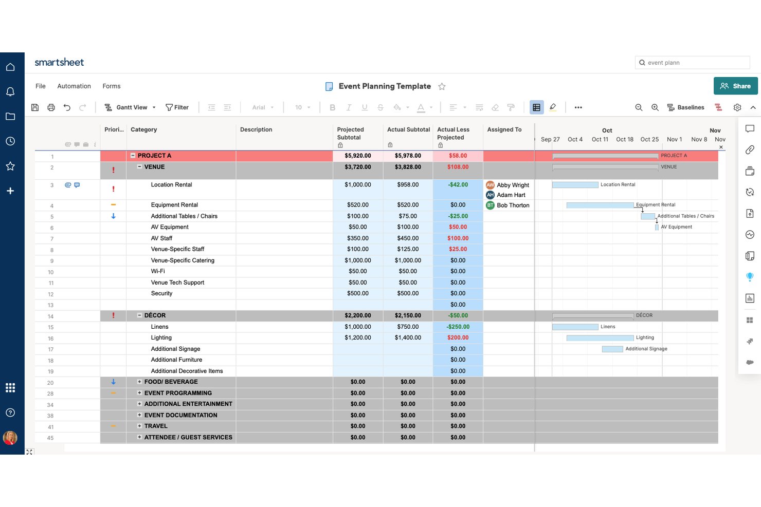
Task: Click the Indent icon
Action: (227, 107)
